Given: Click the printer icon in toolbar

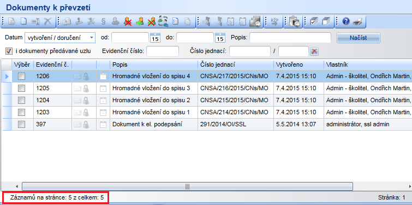Looking at the screenshot, I should point(357,21).
